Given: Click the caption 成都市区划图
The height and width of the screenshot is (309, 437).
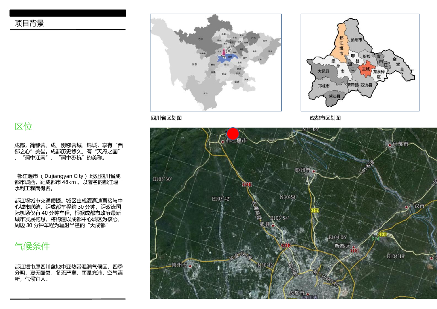Looking at the screenshot, I should tap(325, 118).
